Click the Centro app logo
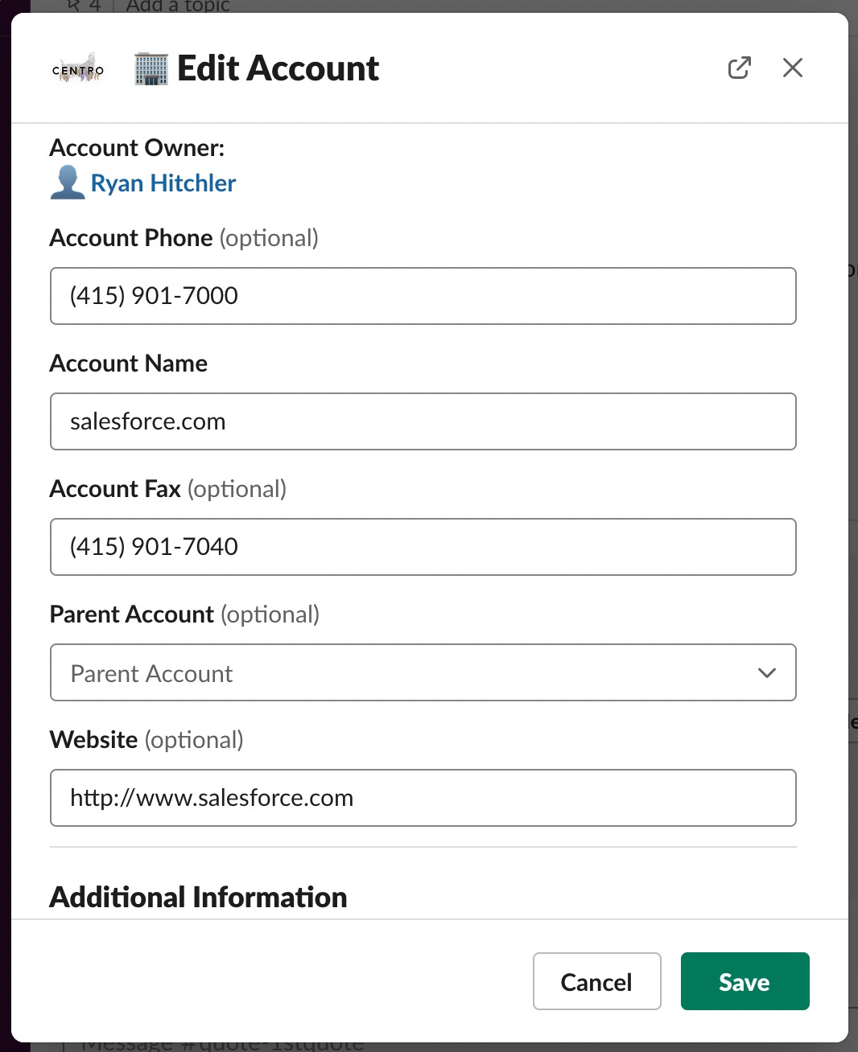 (78, 69)
